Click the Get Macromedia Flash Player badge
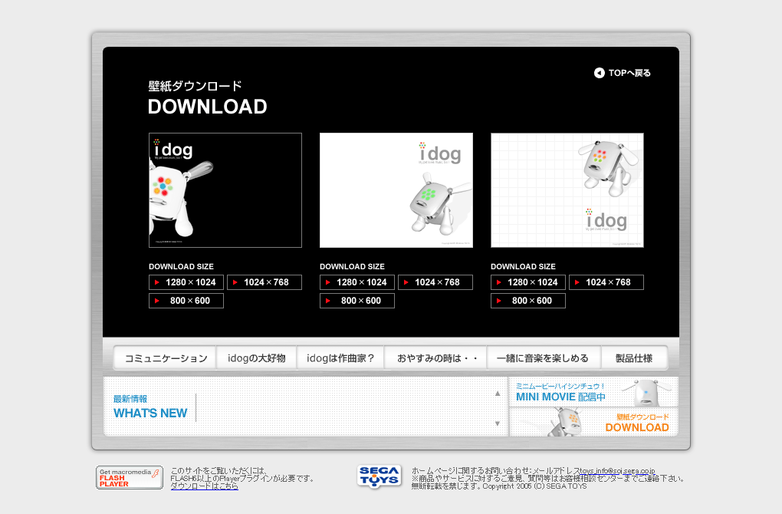Screen dimensions: 782x514 [129, 478]
